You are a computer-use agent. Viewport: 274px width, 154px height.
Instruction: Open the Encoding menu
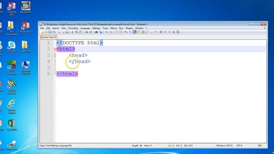point(73,28)
